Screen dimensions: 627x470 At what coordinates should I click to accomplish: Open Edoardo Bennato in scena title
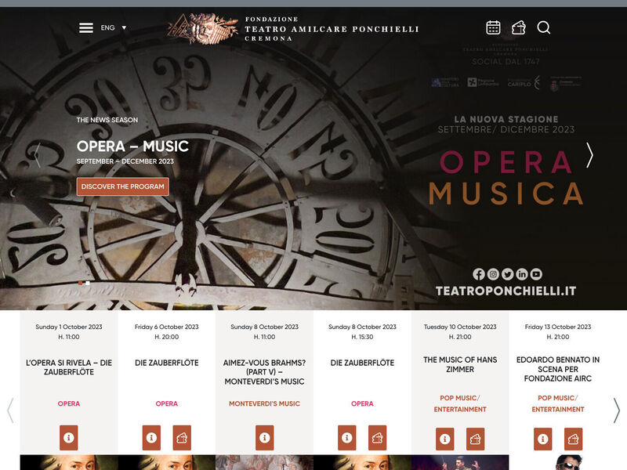click(558, 369)
